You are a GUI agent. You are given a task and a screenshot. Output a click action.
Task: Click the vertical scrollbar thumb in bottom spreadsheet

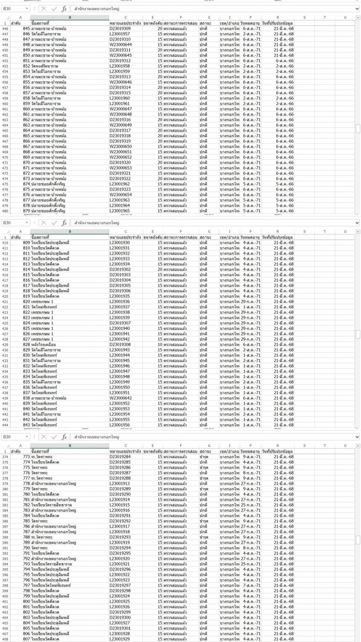(x=358, y=540)
